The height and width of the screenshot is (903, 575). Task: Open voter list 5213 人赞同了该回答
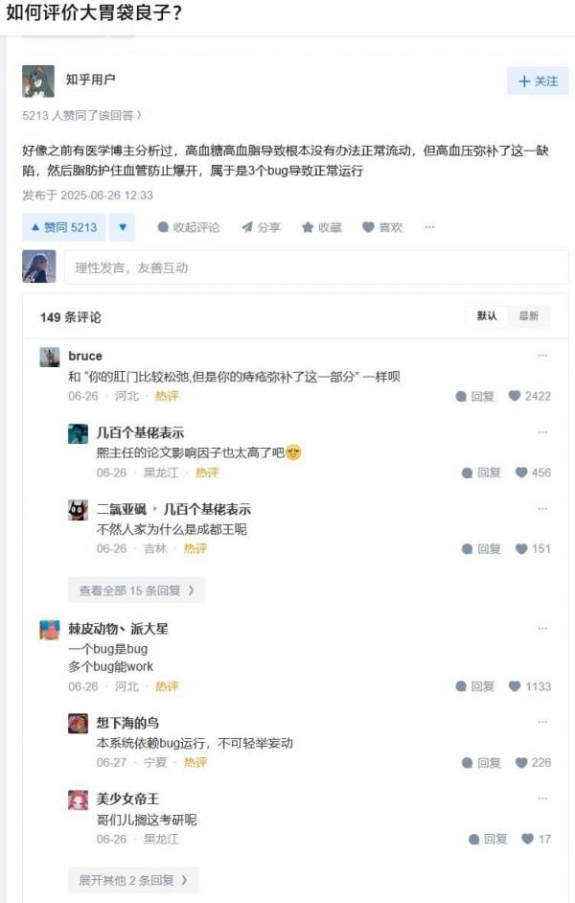[x=81, y=116]
